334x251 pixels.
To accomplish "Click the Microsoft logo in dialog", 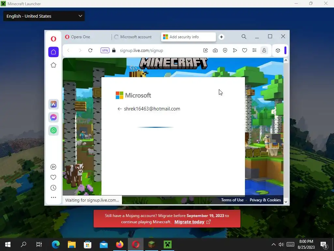I will tap(133, 95).
